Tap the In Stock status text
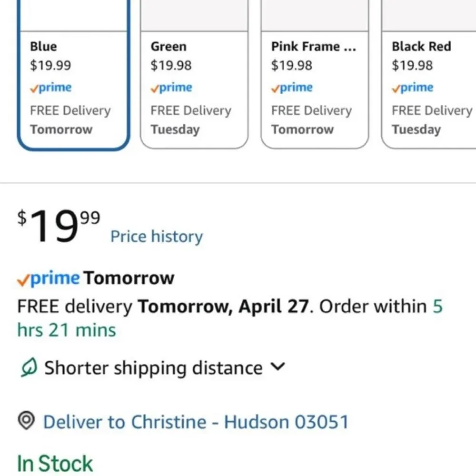Screen dimensions: 476x476 pyautogui.click(x=55, y=463)
